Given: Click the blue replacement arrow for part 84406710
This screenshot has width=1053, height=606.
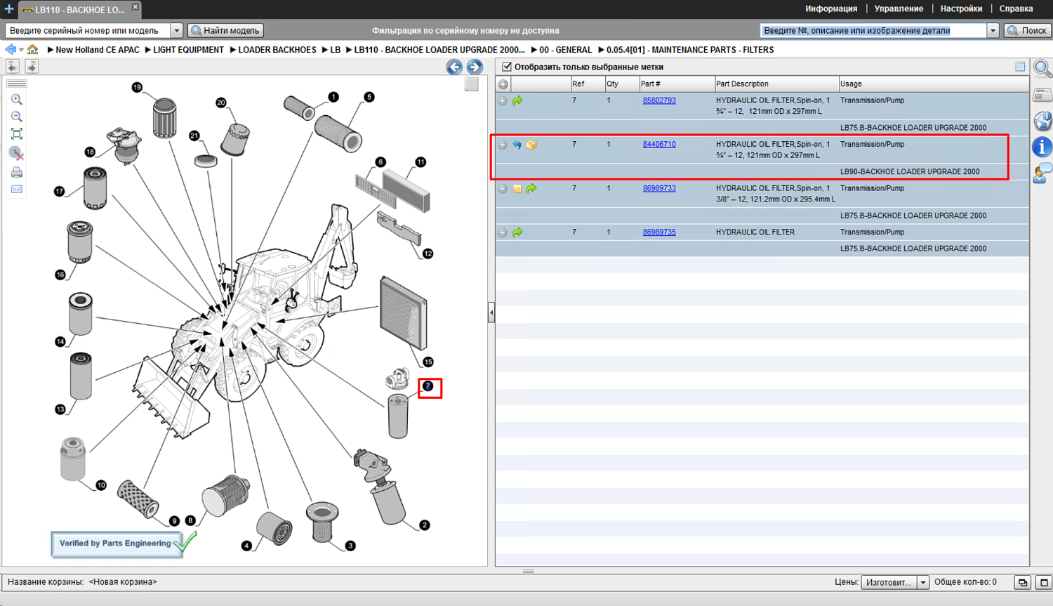Looking at the screenshot, I should [x=517, y=145].
